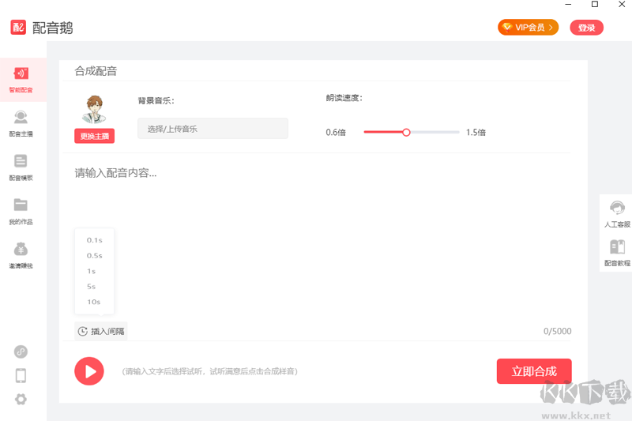Screen dimensions: 632x421
Task: Open the 配音主播 sidebar section
Action: 21,122
